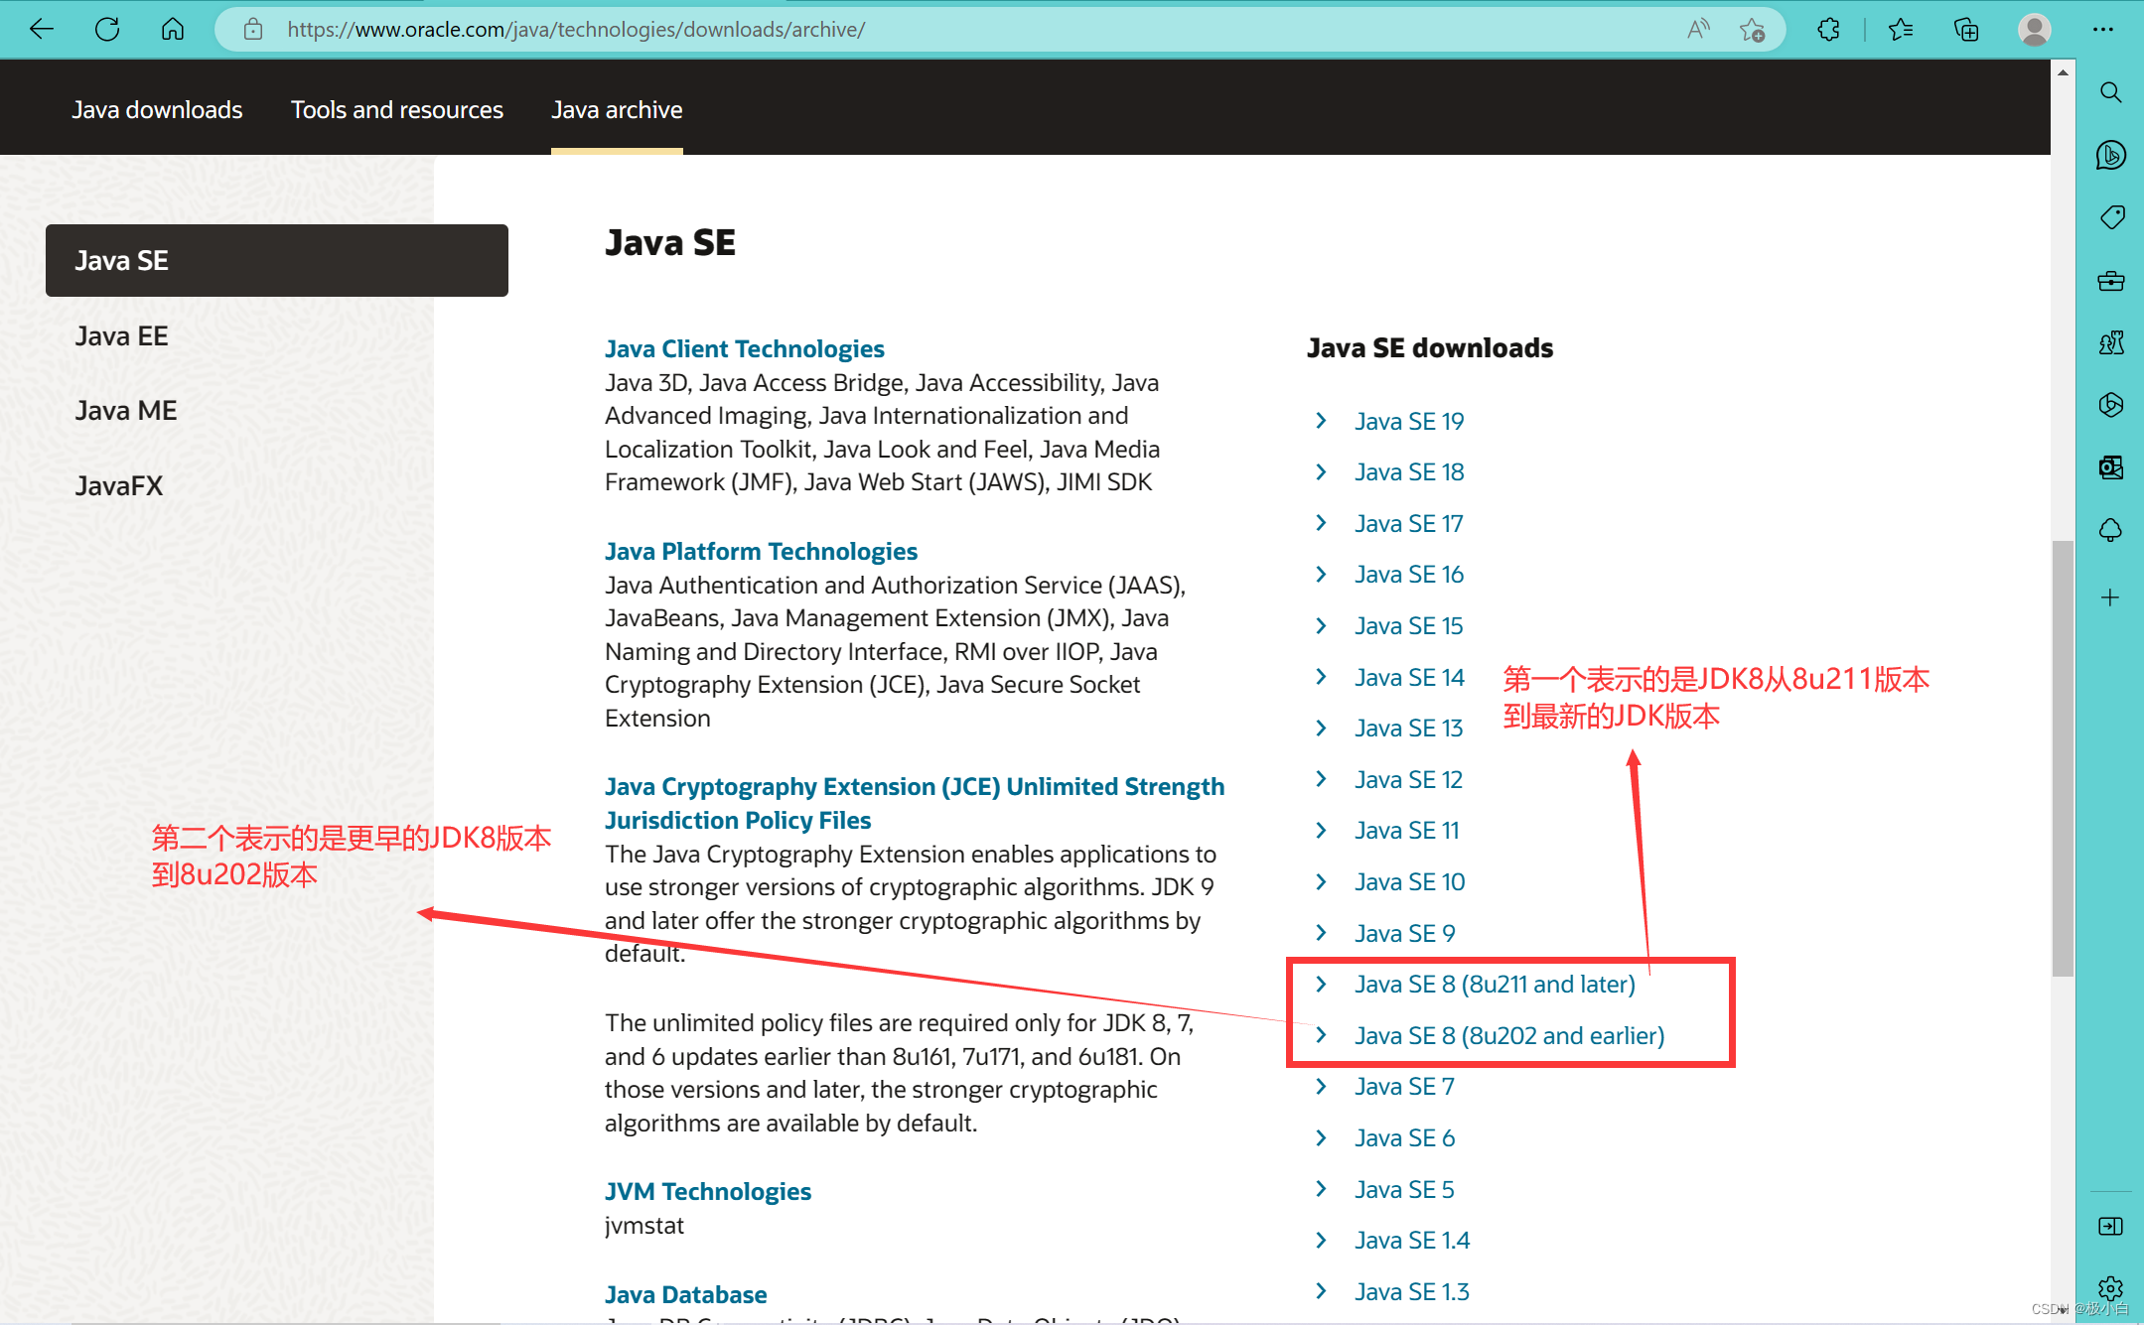Select Java SE in left menu

point(277,260)
